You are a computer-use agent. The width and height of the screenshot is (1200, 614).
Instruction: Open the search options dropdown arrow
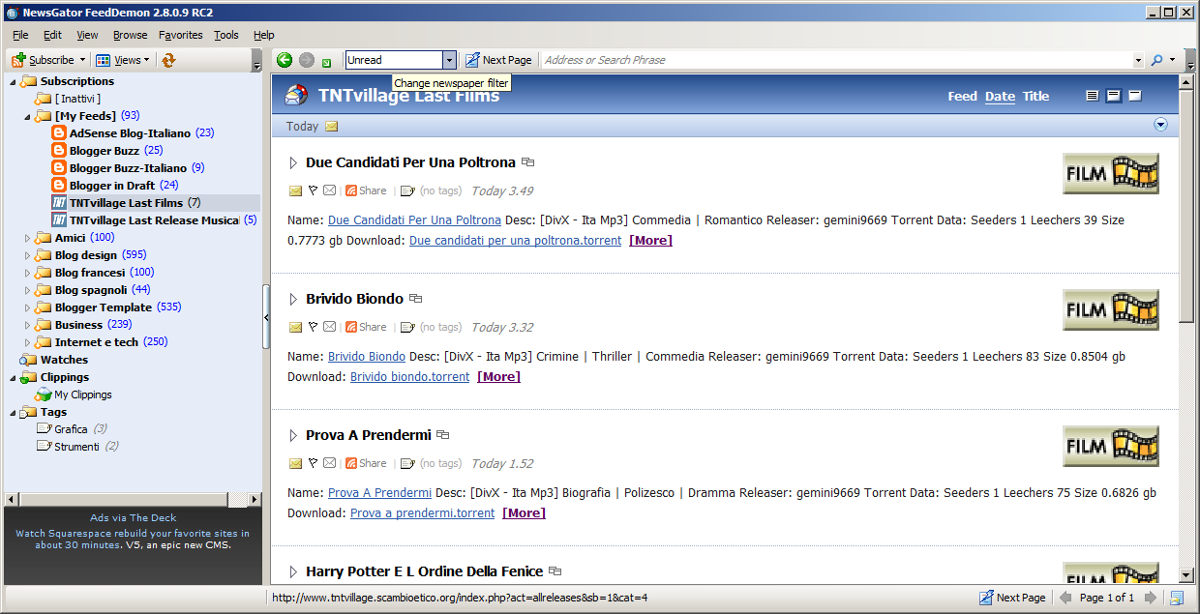(x=1172, y=60)
